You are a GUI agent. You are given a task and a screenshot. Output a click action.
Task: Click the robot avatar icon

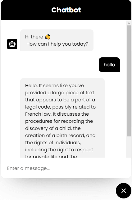click(12, 44)
